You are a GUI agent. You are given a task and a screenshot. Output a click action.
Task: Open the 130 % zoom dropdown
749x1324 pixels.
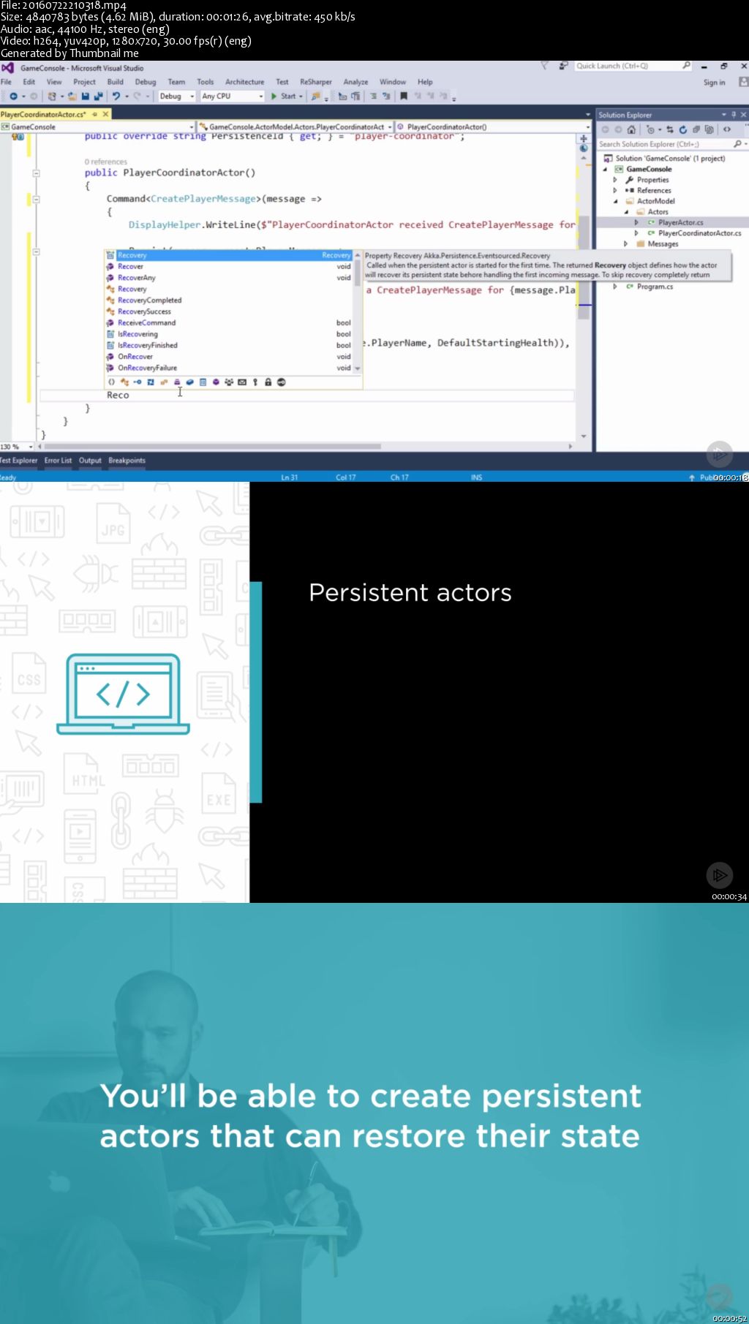[x=18, y=447]
